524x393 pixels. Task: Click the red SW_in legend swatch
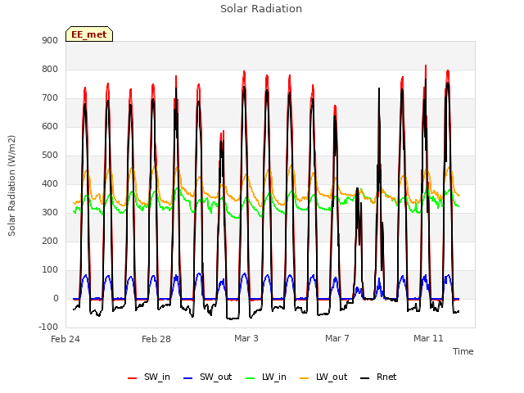pyautogui.click(x=133, y=378)
